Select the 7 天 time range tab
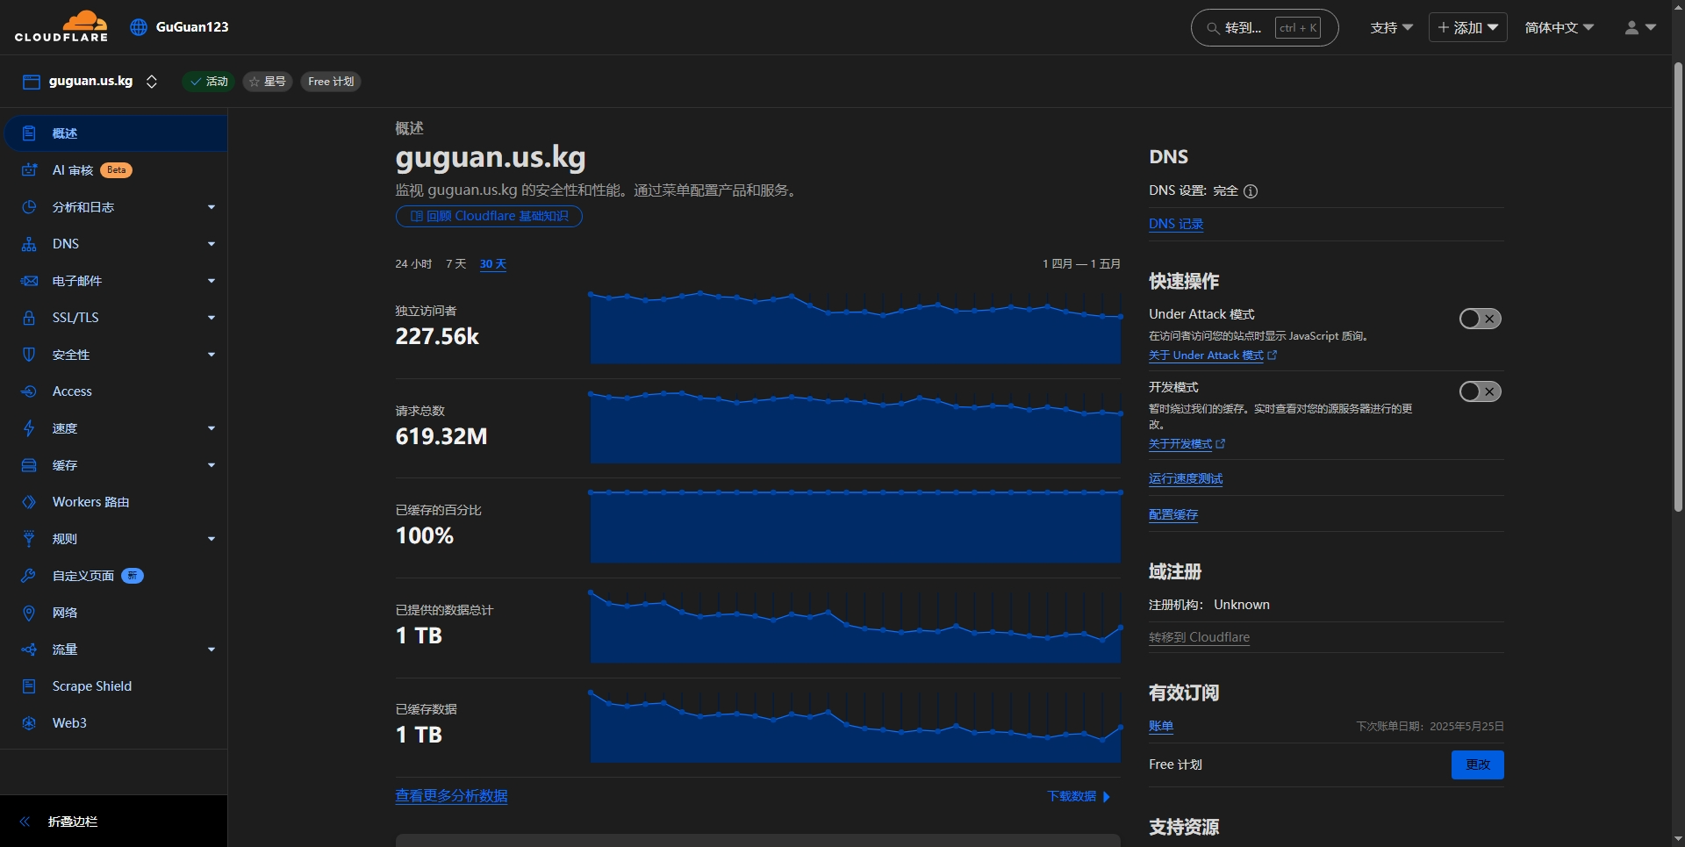 [455, 264]
